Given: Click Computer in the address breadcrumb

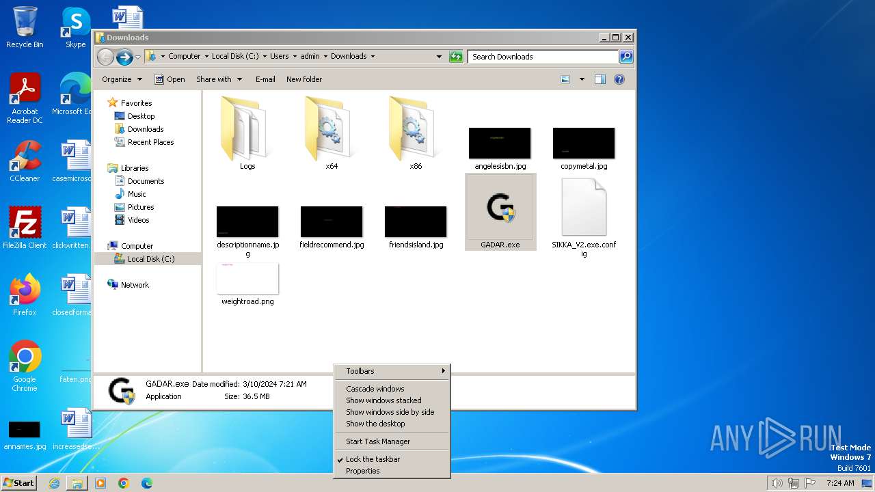Looking at the screenshot, I should coord(185,57).
